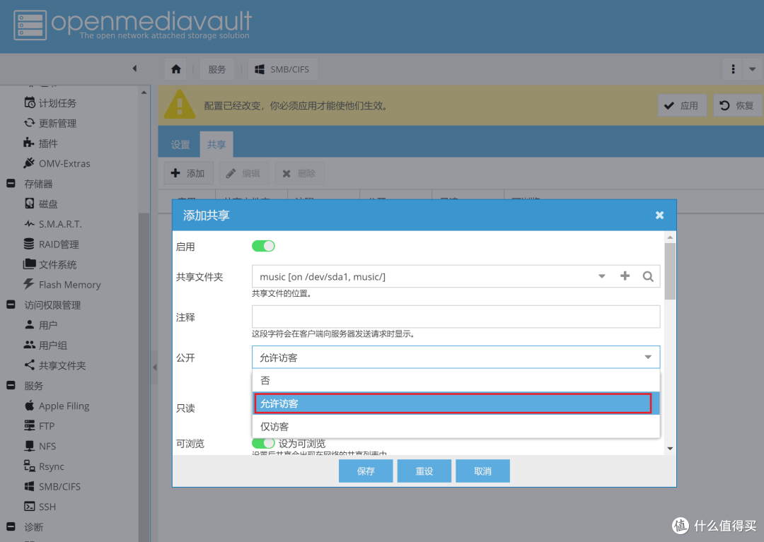Open OMV-Extras in the sidebar
The width and height of the screenshot is (764, 542).
point(64,163)
